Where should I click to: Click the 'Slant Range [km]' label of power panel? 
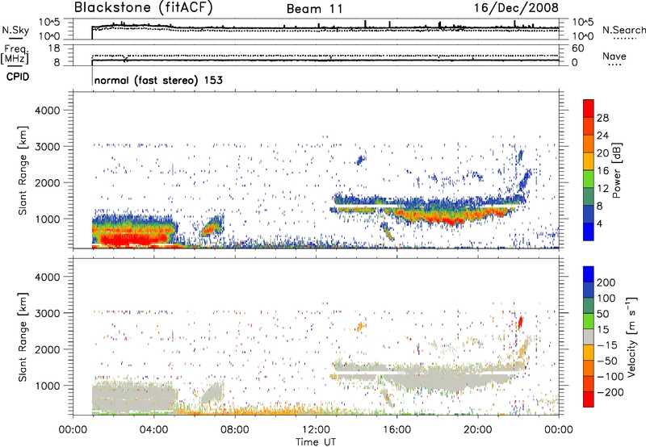pyautogui.click(x=23, y=170)
